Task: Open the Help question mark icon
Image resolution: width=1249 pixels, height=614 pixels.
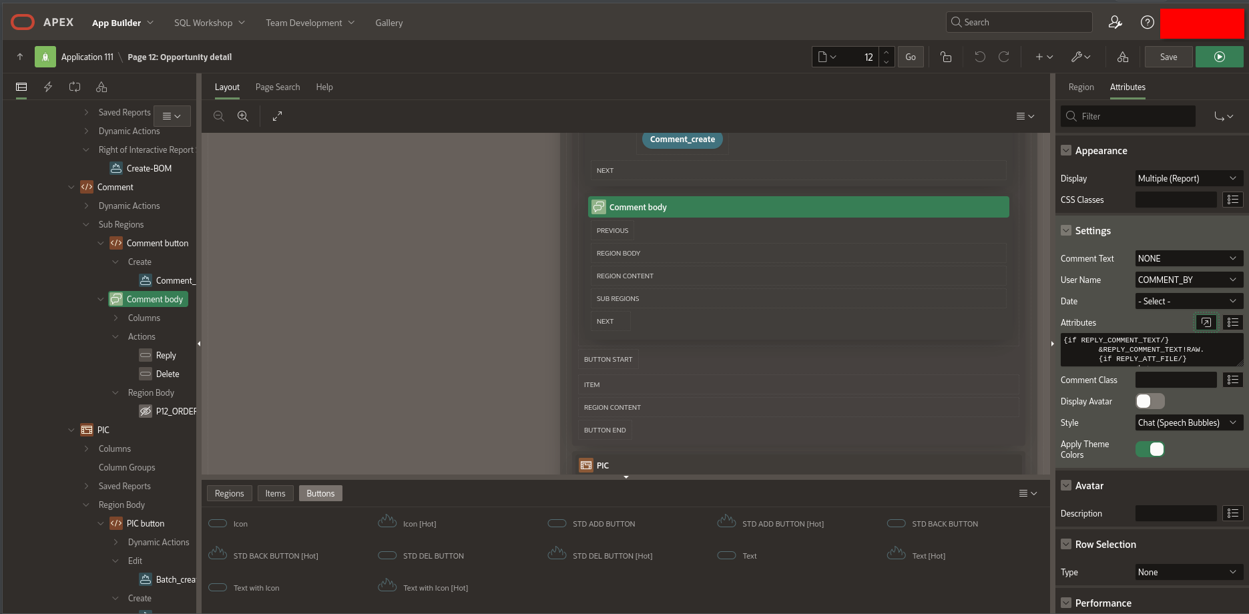Action: coord(1147,22)
